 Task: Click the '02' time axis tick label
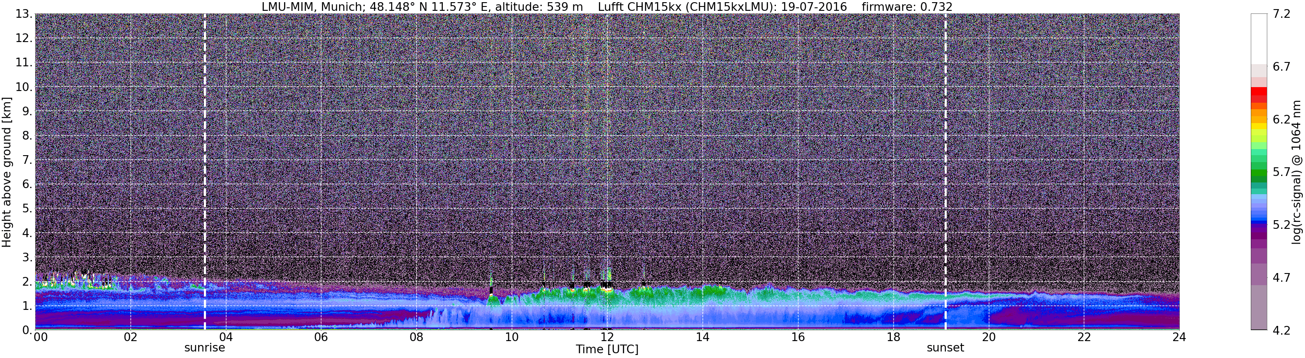[130, 337]
